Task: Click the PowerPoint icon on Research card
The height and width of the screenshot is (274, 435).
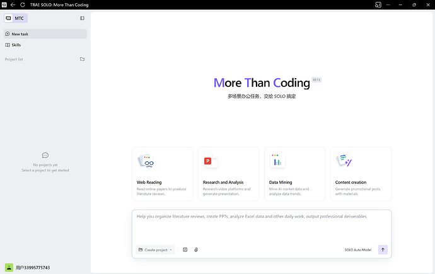Action: click(x=211, y=161)
